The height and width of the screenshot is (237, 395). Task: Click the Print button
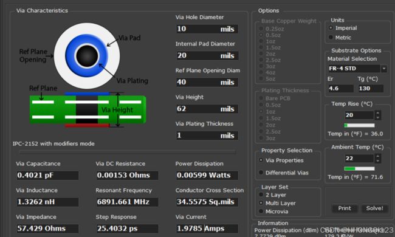click(x=345, y=208)
